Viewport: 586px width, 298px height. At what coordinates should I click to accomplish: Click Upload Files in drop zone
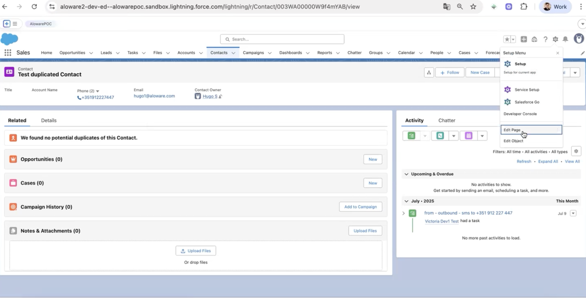196,251
